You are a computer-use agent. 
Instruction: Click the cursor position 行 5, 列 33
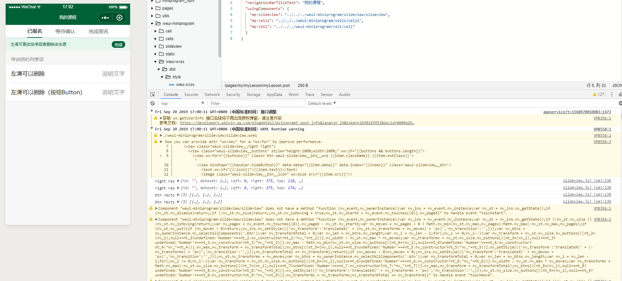click(x=596, y=86)
